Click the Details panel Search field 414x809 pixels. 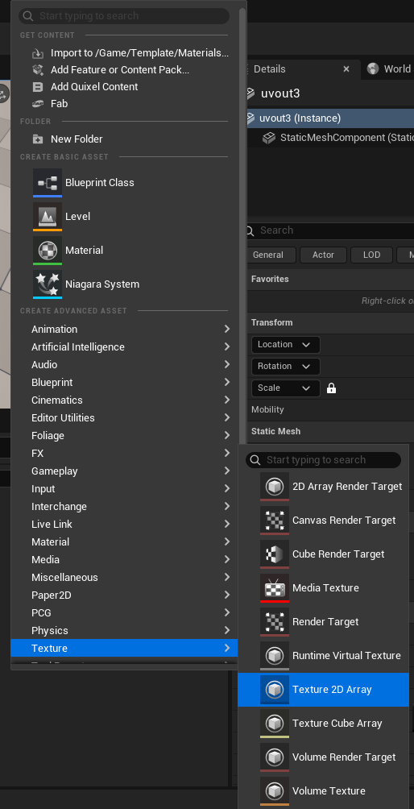click(330, 230)
